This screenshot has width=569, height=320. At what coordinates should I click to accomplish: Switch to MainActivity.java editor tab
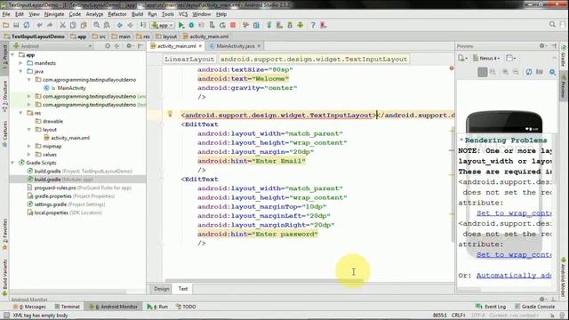click(x=236, y=46)
